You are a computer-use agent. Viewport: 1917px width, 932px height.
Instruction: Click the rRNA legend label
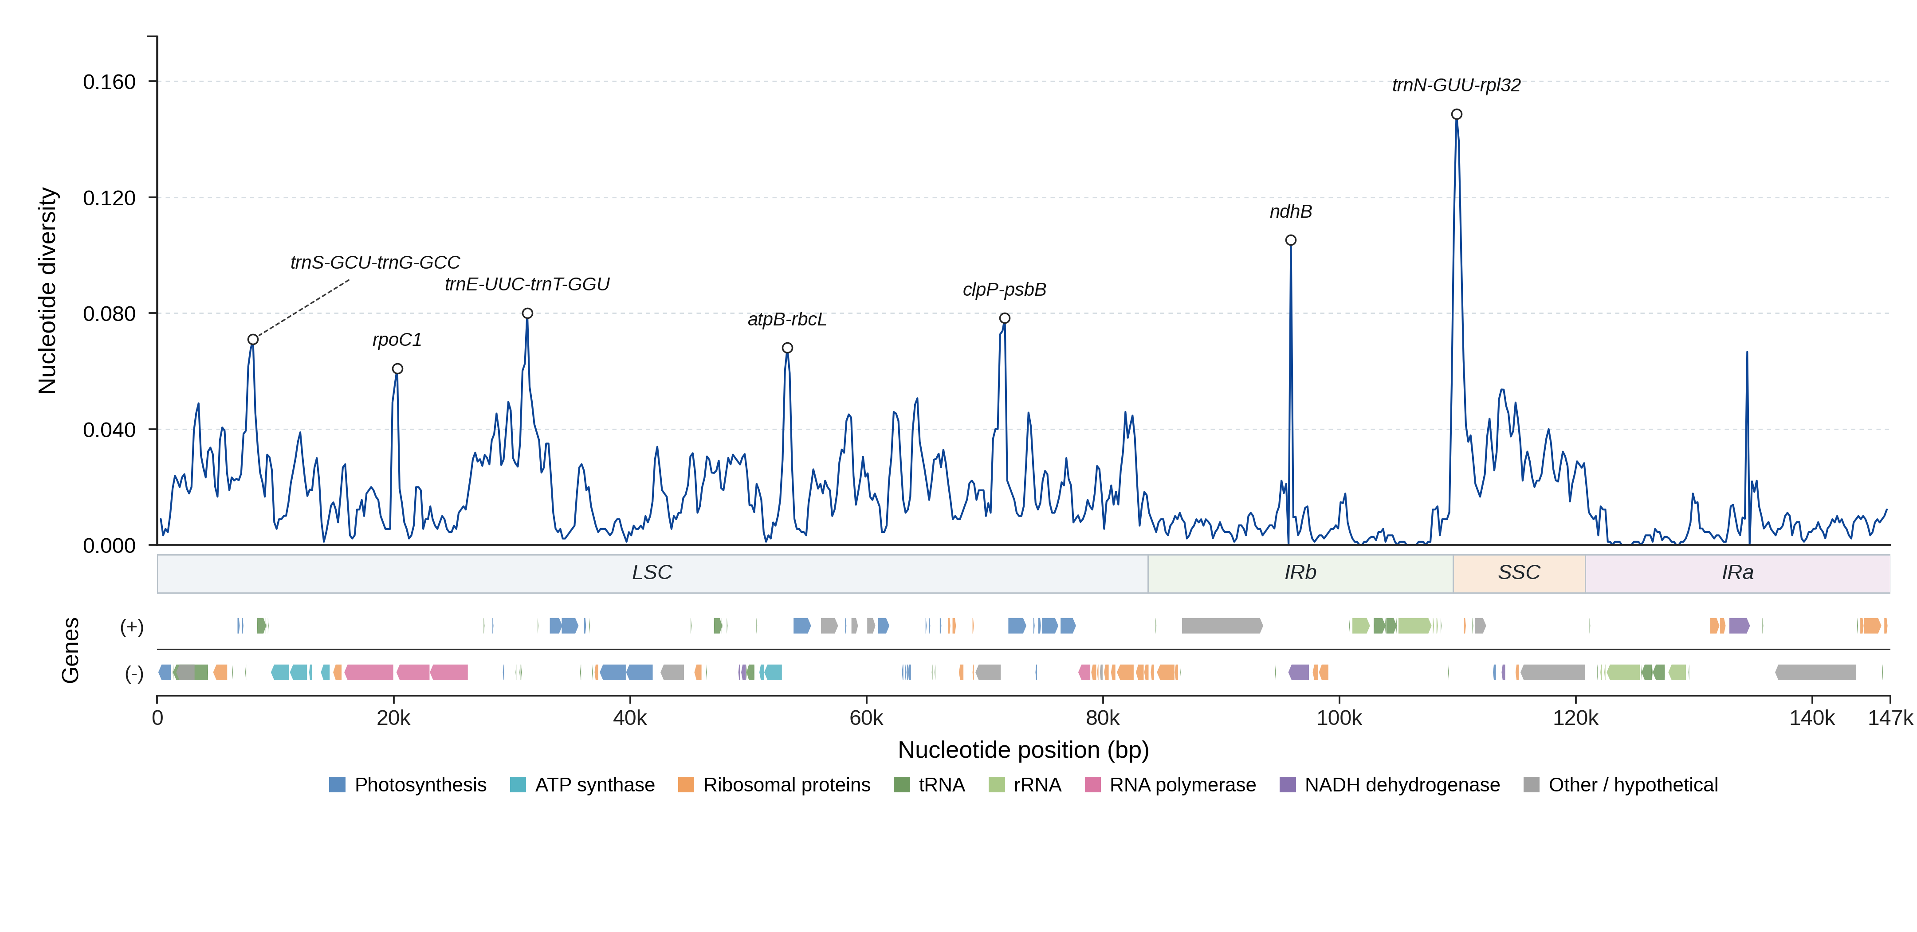click(1037, 785)
